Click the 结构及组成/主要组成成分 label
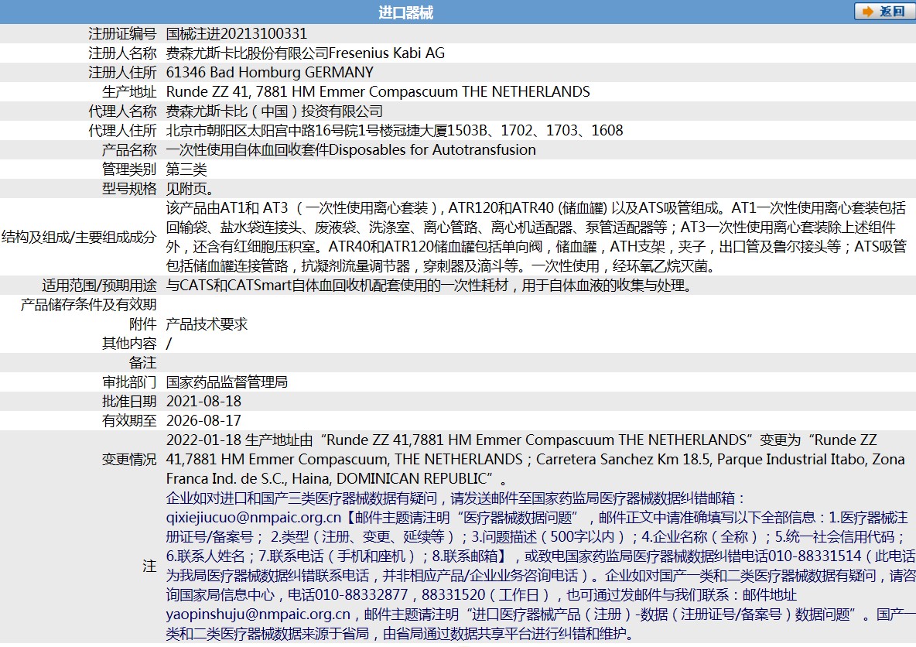The height and width of the screenshot is (647, 916). [x=79, y=237]
